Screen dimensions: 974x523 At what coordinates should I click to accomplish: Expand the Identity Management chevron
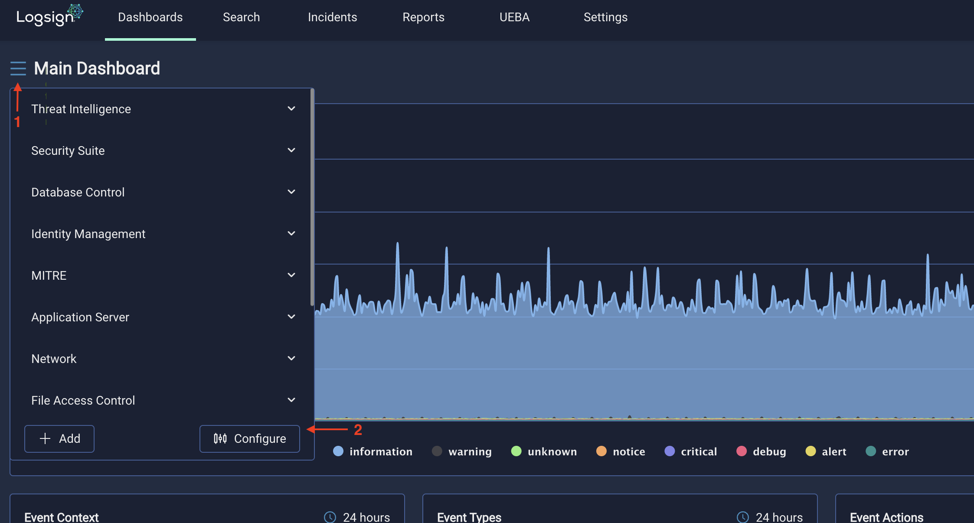[x=291, y=233]
